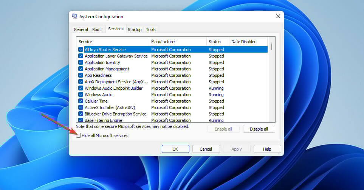Sort by the Status column header

click(217, 42)
